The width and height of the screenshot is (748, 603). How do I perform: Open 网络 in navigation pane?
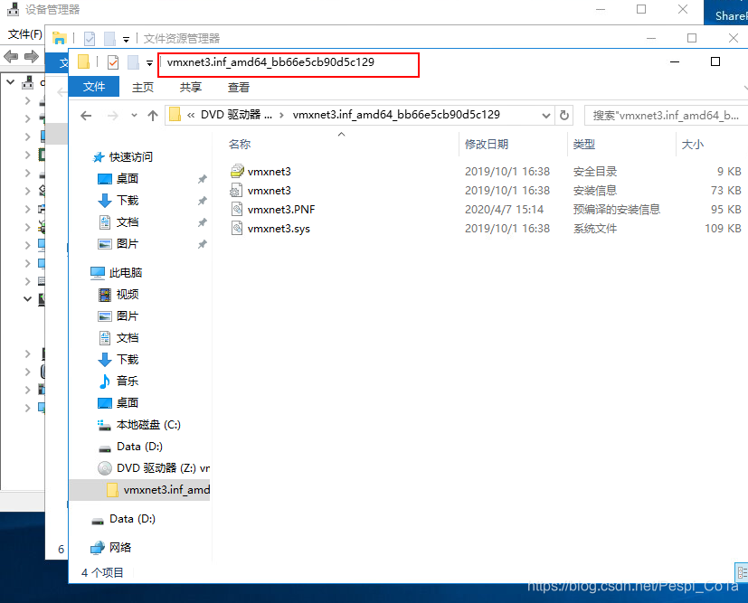pos(120,547)
